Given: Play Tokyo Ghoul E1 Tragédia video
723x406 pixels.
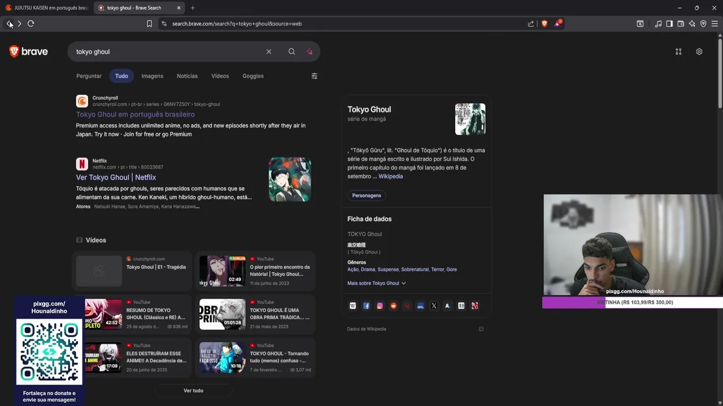Looking at the screenshot, I should click(132, 271).
